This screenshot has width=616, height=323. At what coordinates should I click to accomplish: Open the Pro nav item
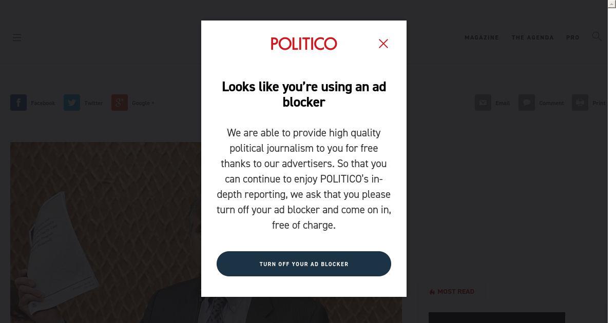573,37
